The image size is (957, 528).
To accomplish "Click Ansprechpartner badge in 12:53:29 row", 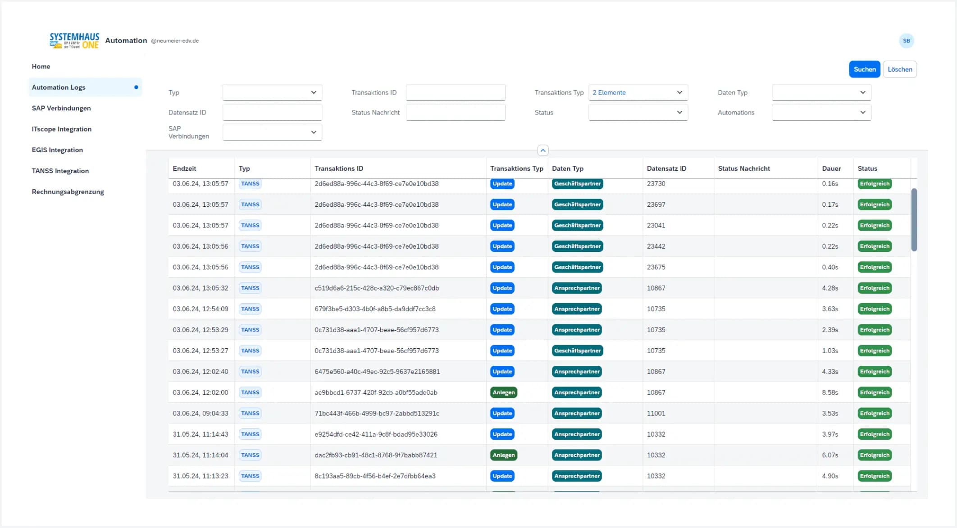I will (x=577, y=330).
